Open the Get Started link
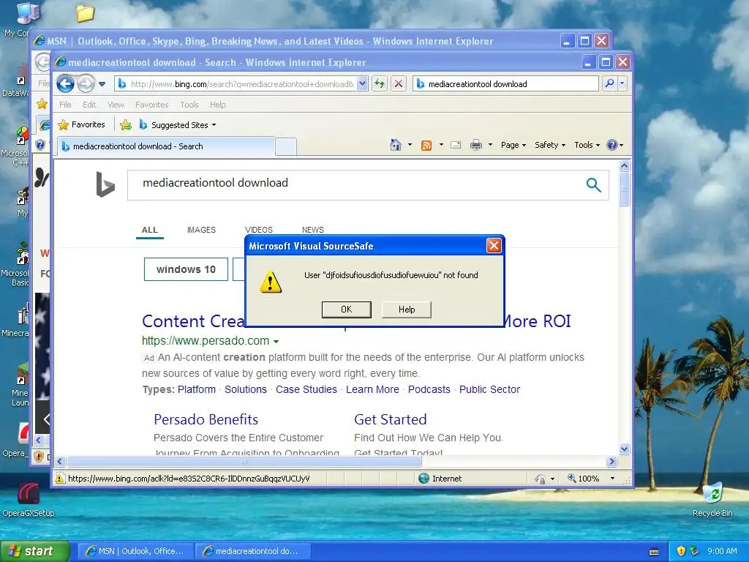 pyautogui.click(x=391, y=419)
